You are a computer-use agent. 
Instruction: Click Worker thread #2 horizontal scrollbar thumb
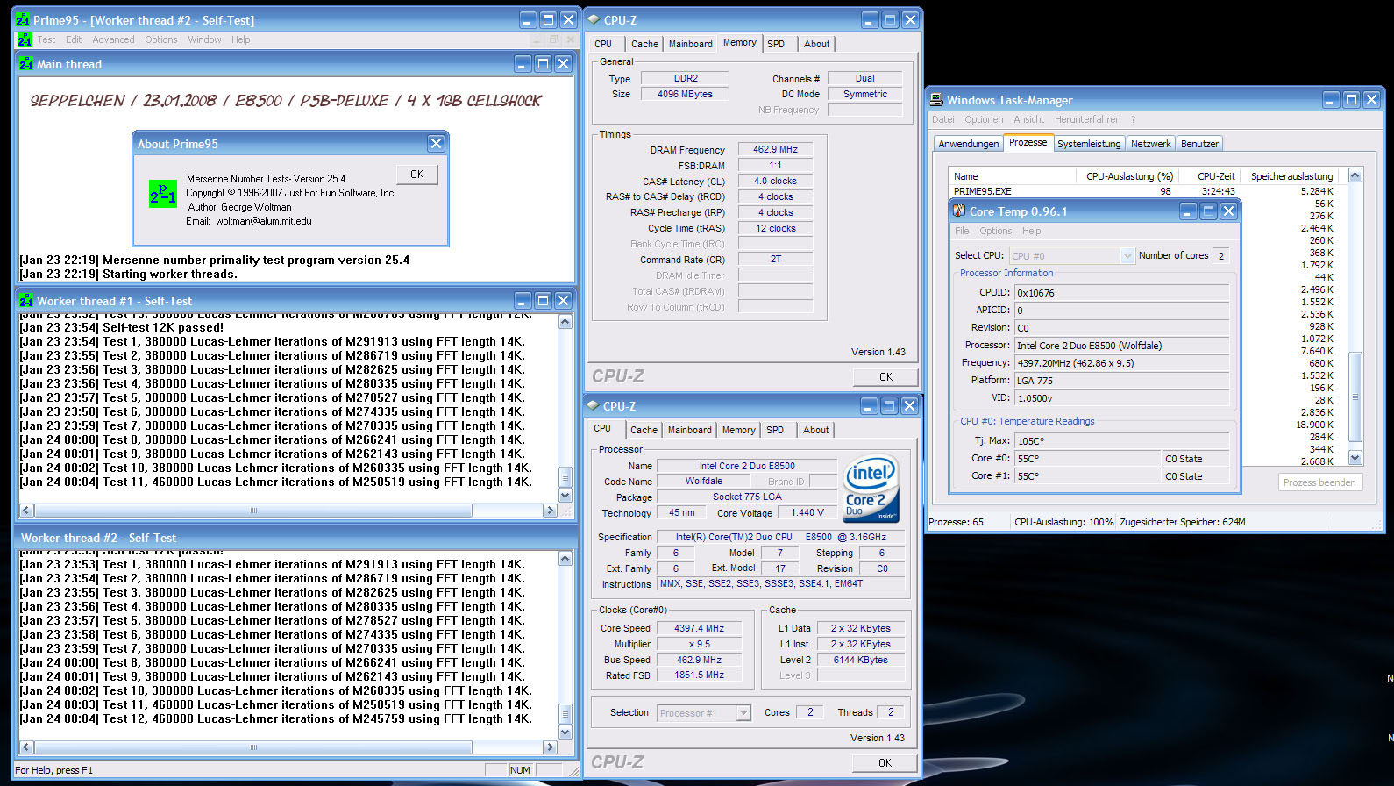click(254, 747)
